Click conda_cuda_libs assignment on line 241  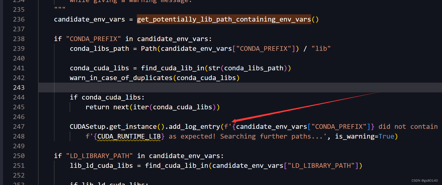99,68
